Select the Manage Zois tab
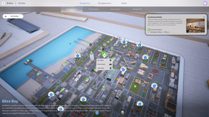209x117 pixels. coord(84,3)
